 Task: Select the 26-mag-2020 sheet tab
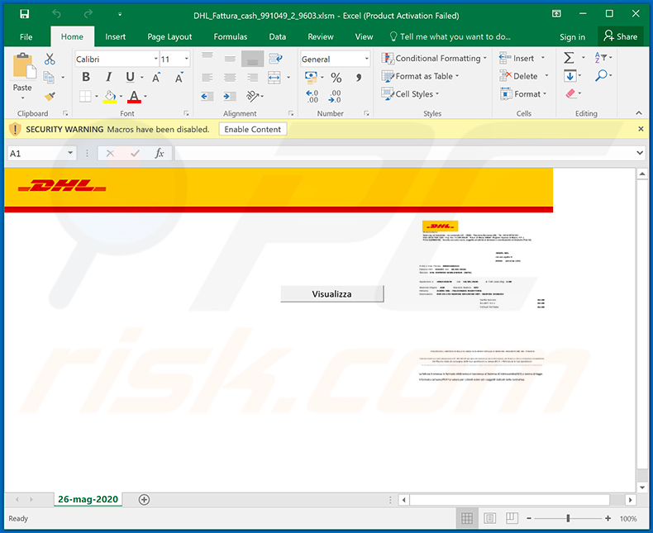88,499
